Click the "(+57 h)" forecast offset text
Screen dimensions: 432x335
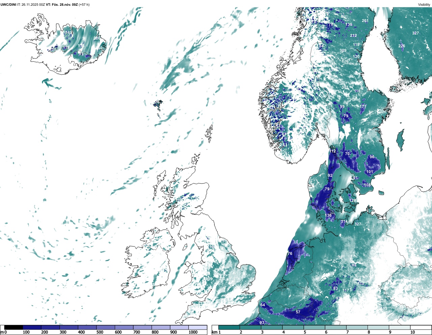(84, 5)
